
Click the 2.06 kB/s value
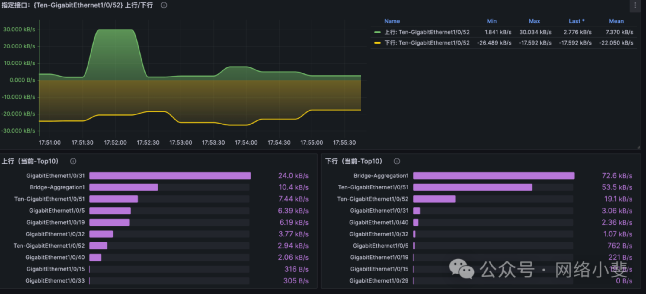pyautogui.click(x=293, y=258)
